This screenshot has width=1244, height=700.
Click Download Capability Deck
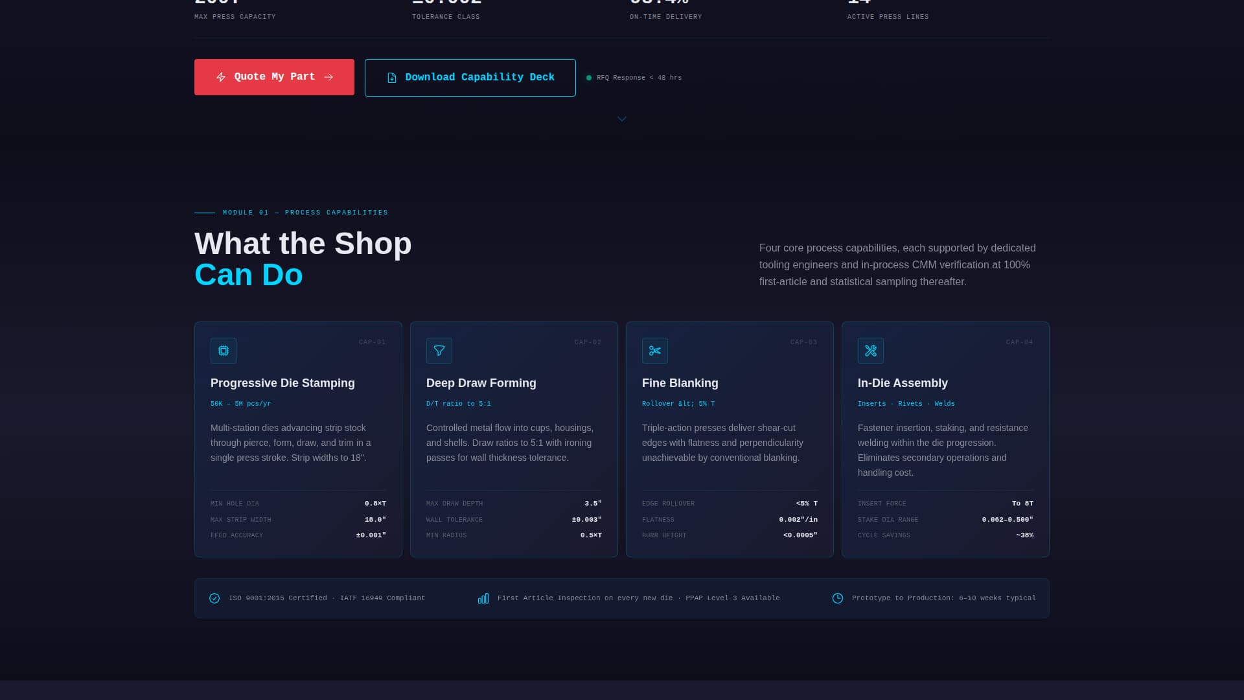coord(470,77)
